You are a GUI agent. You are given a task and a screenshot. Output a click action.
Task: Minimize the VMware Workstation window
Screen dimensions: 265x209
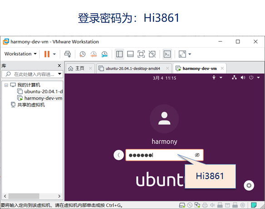coord(220,42)
